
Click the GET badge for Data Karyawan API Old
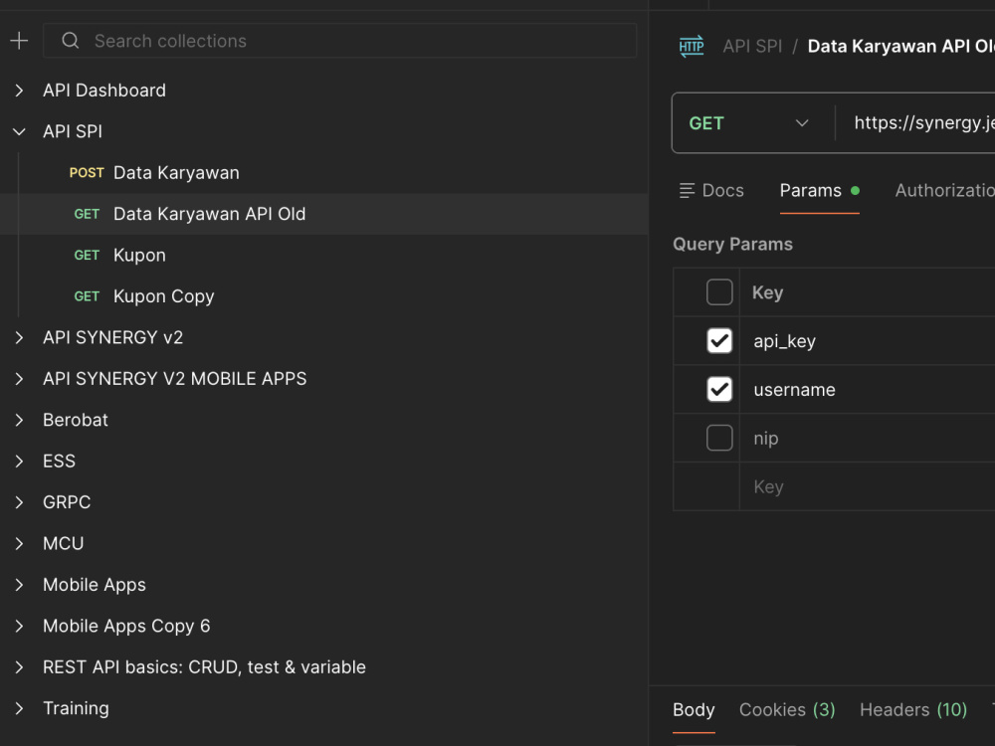click(87, 214)
